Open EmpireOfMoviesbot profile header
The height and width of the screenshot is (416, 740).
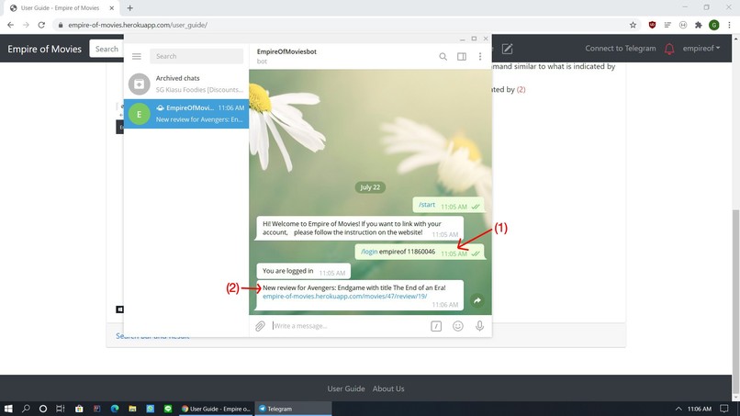tap(286, 56)
